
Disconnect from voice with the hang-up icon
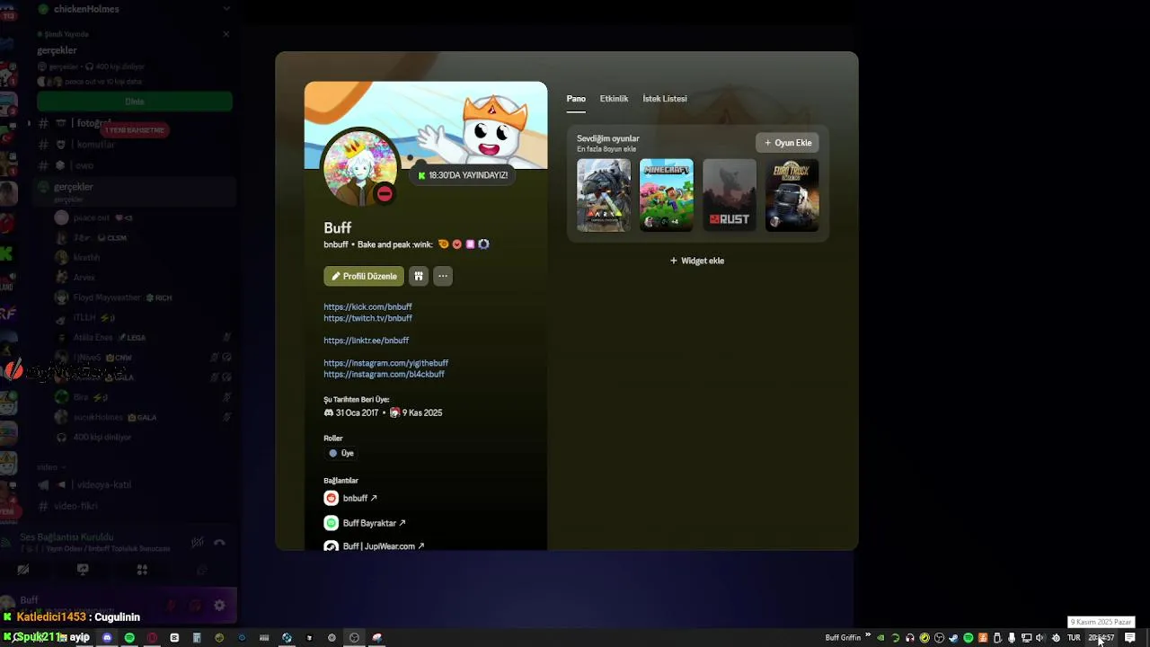pyautogui.click(x=219, y=543)
